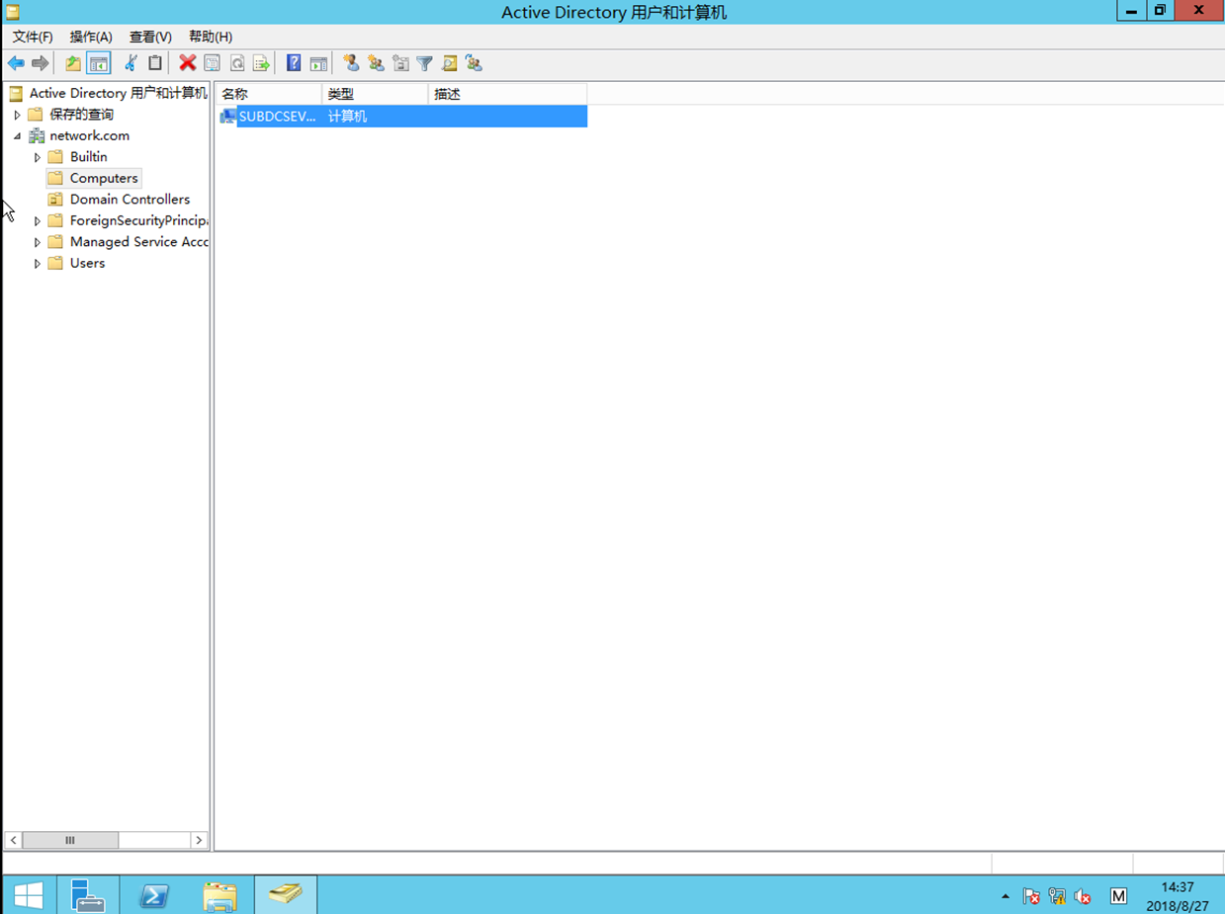Image resolution: width=1225 pixels, height=914 pixels.
Task: Click the 计算机 type cell of SUBDCSEV
Action: [x=347, y=117]
